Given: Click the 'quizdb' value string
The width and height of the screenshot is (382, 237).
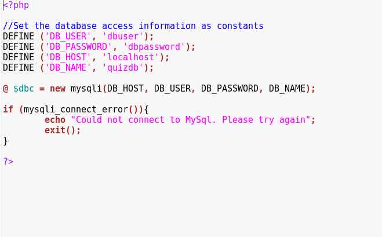Looking at the screenshot, I should click(123, 68).
